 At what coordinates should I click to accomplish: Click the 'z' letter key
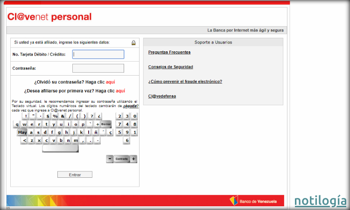pos(32,140)
